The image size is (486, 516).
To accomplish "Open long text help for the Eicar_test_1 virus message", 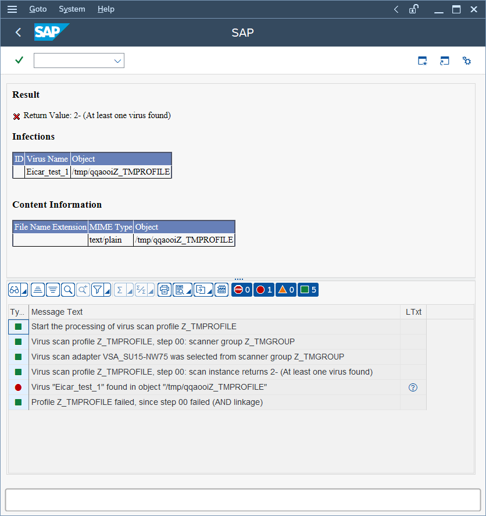I will coord(413,387).
